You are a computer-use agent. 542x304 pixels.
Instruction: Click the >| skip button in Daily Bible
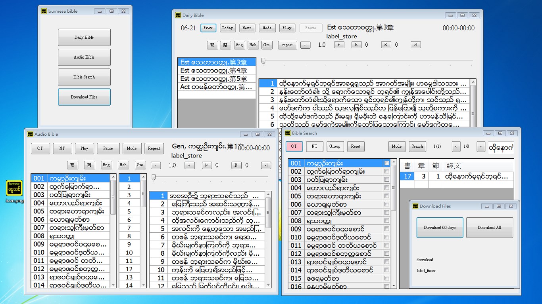pos(415,45)
